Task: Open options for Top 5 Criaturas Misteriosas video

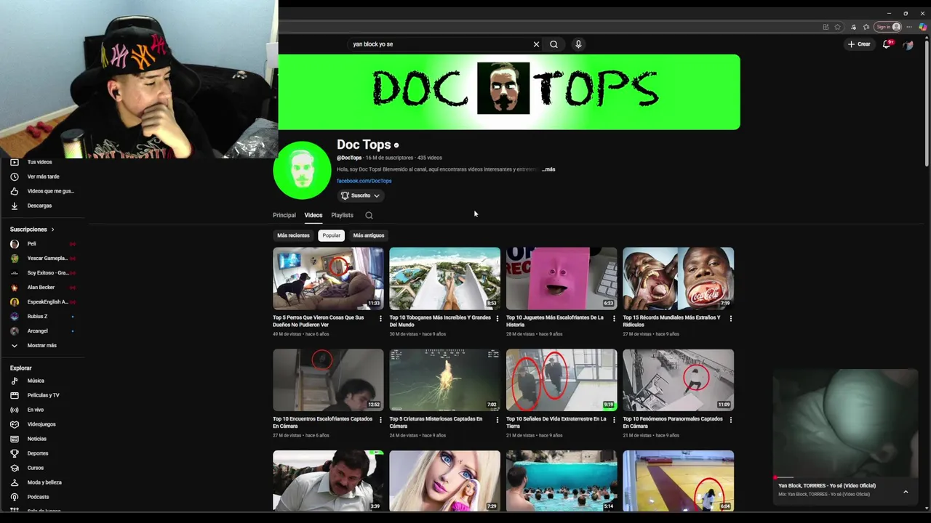Action: click(497, 420)
